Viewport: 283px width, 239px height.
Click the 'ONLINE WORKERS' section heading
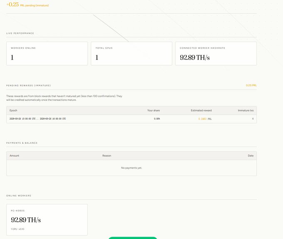tap(19, 196)
